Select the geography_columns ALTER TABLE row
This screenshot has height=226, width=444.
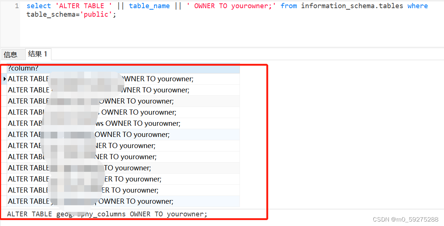tap(112, 214)
